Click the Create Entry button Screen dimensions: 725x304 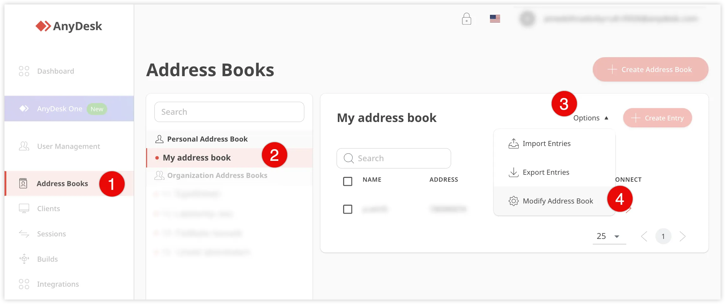657,118
